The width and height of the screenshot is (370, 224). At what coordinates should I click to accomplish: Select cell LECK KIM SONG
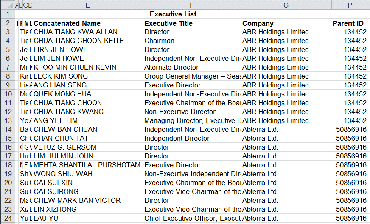87,76
